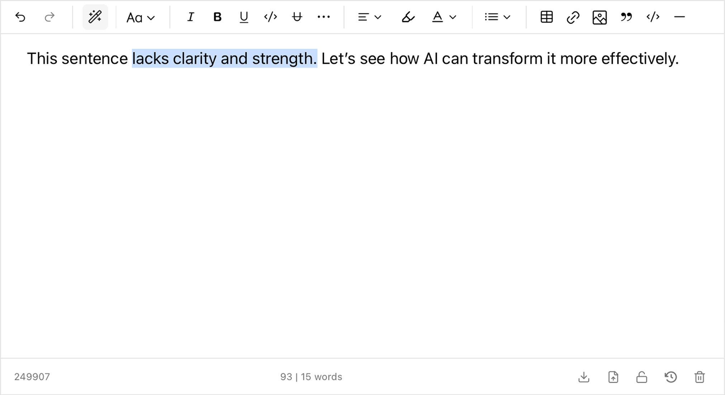Open version history
Viewport: 725px width, 395px height.
point(671,377)
